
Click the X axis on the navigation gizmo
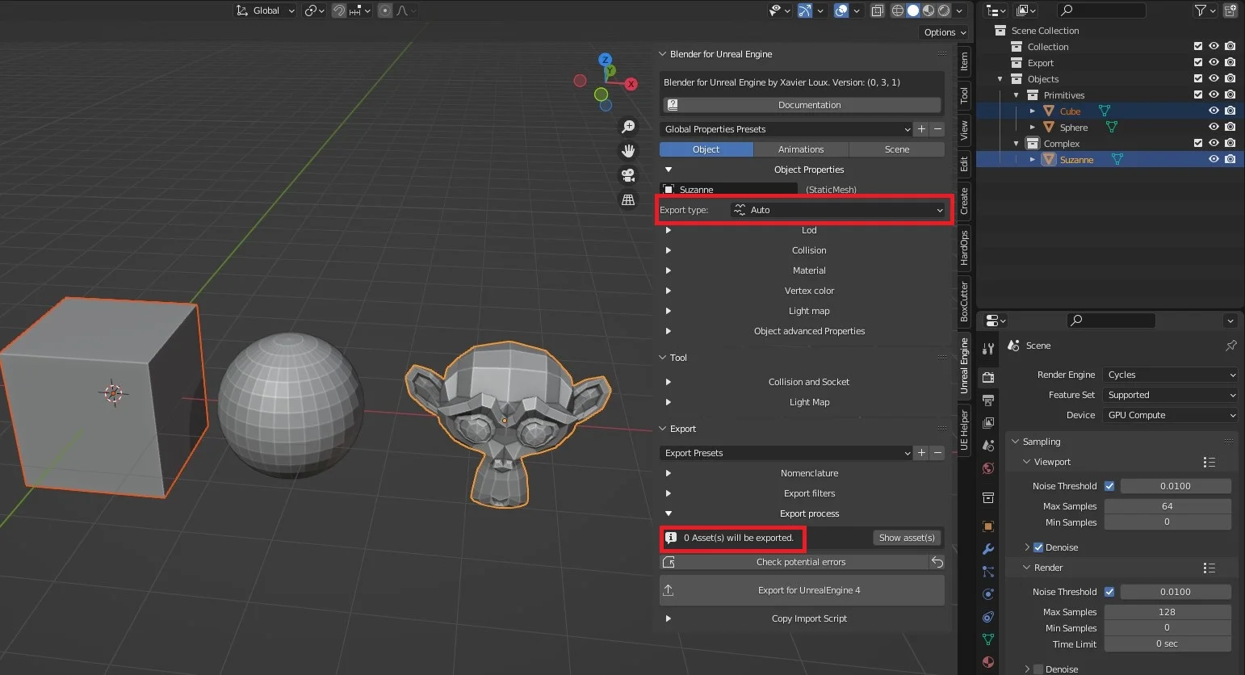point(631,83)
